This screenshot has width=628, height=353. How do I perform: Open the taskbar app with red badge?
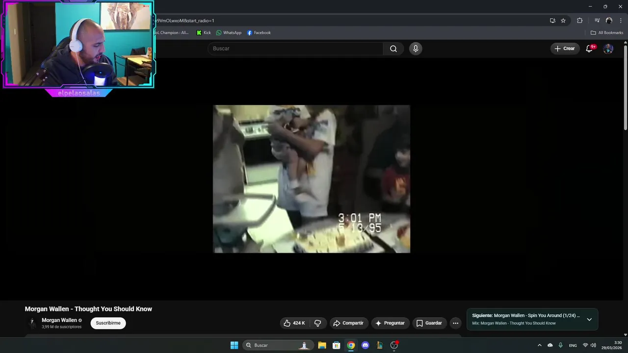click(x=394, y=345)
